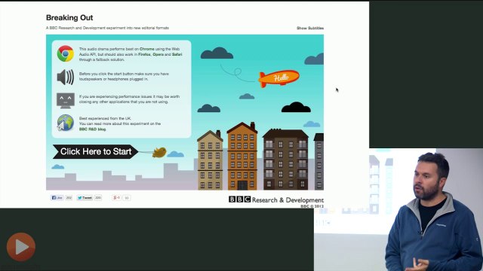Screen dimensions: 483x271
Task: Click the yellow bird pulling the banner
Action: 159,152
